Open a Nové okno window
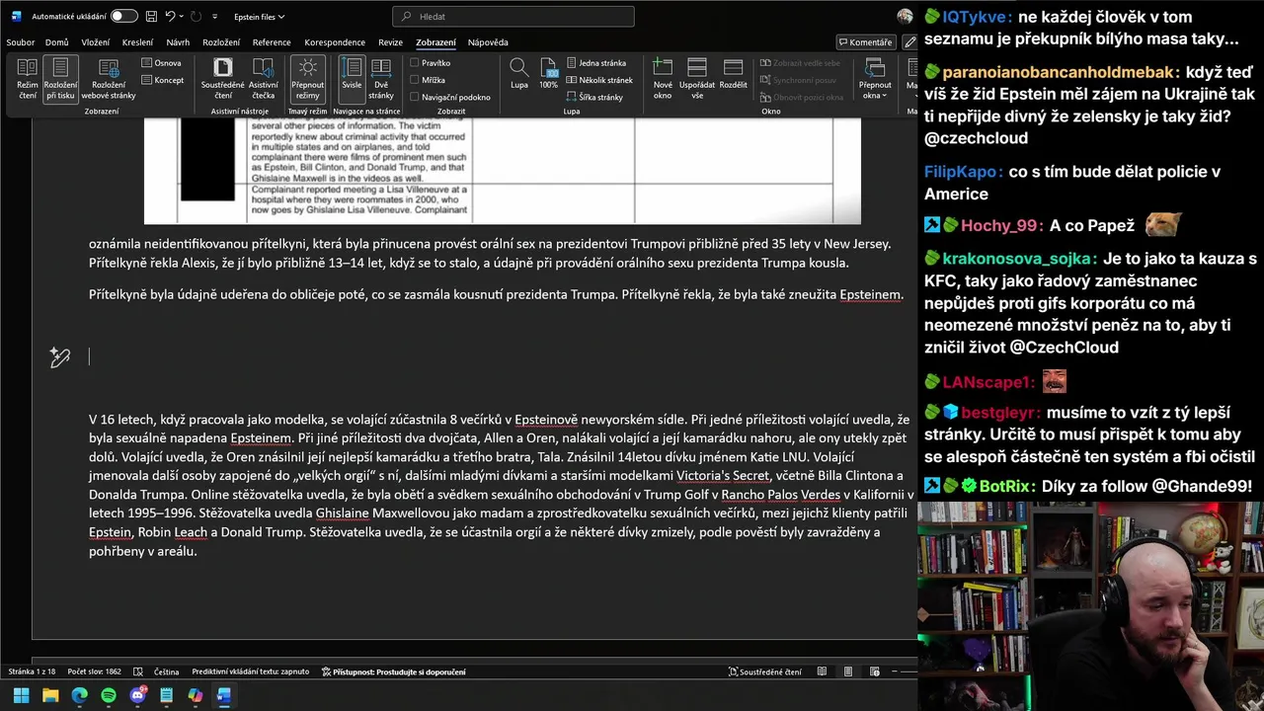1264x711 pixels. tap(663, 79)
